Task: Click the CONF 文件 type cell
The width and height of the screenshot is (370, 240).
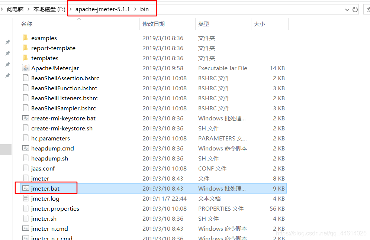Action: tap(212, 169)
